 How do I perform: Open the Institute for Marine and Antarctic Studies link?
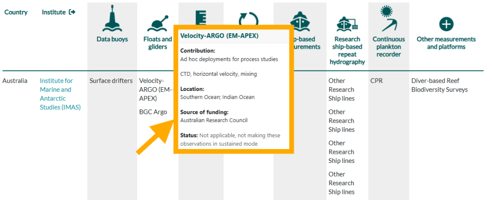pyautogui.click(x=56, y=94)
